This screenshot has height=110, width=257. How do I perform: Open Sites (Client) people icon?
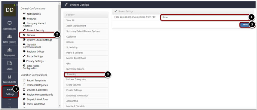(10, 36)
